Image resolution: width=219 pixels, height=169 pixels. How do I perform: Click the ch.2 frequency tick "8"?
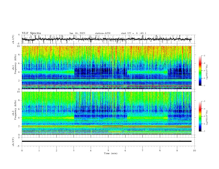[19, 101]
